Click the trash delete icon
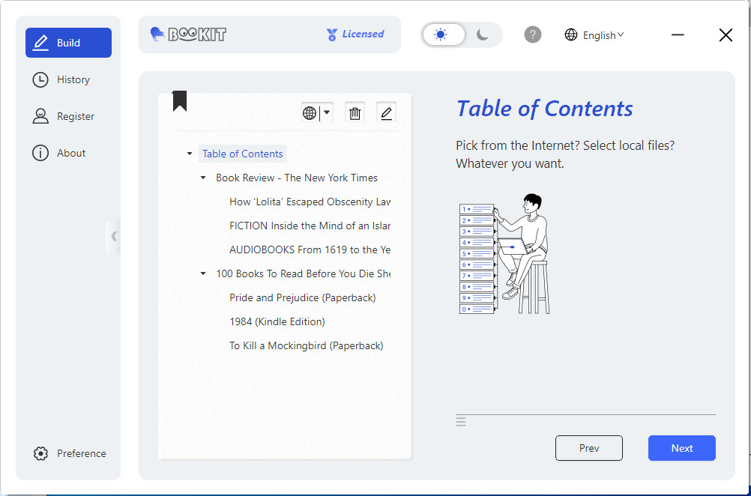The height and width of the screenshot is (496, 751). pos(355,113)
